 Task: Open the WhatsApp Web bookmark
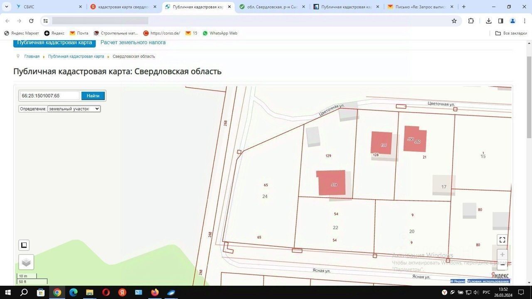tap(220, 33)
